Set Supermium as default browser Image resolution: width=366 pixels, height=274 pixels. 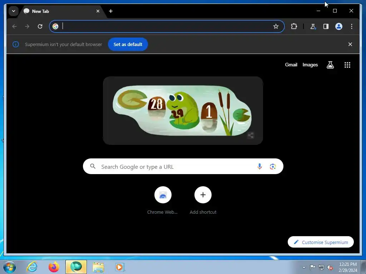tap(128, 44)
